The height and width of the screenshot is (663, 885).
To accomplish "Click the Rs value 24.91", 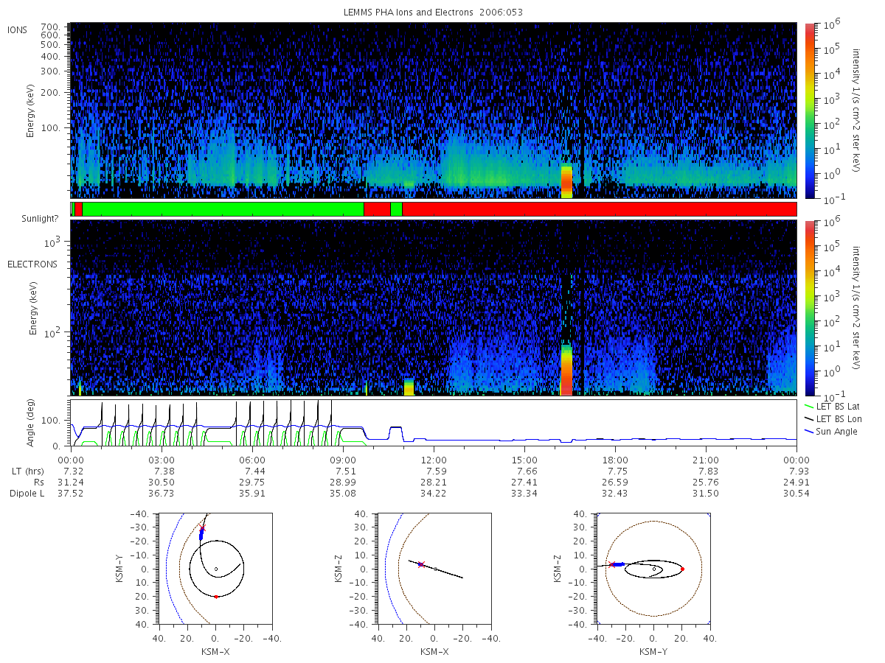I will click(x=797, y=482).
